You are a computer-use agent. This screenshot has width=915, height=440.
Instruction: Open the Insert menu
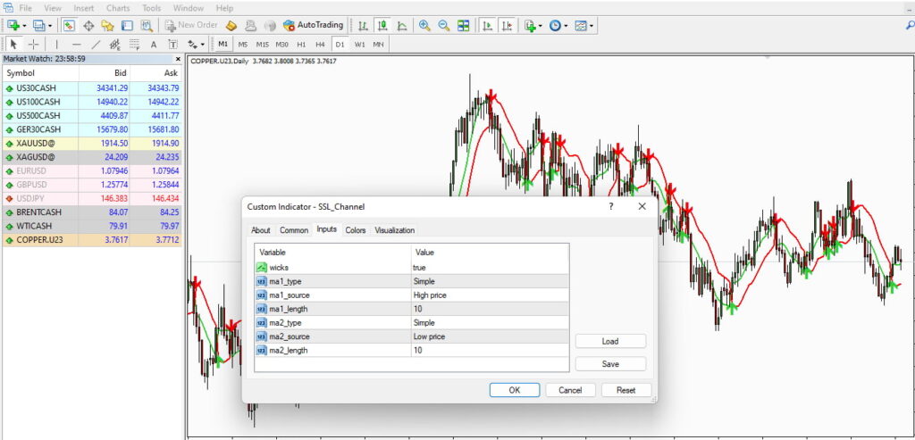[x=84, y=8]
